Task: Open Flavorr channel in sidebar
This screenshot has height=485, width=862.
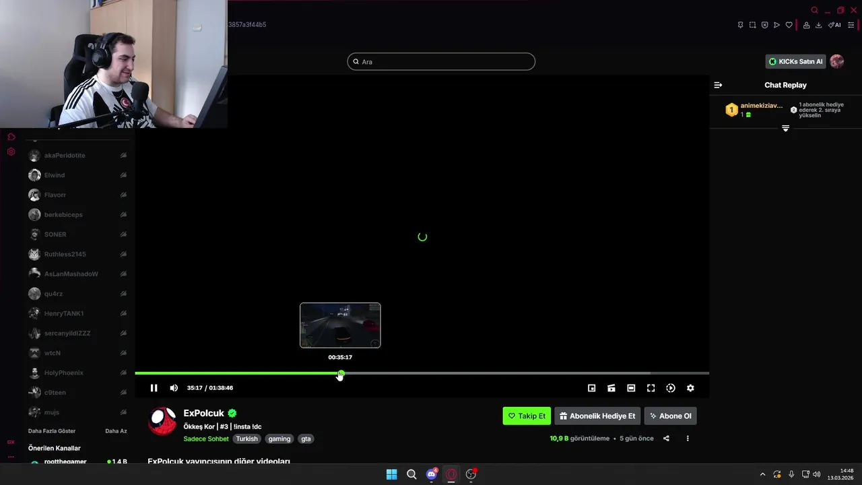Action: [x=77, y=195]
